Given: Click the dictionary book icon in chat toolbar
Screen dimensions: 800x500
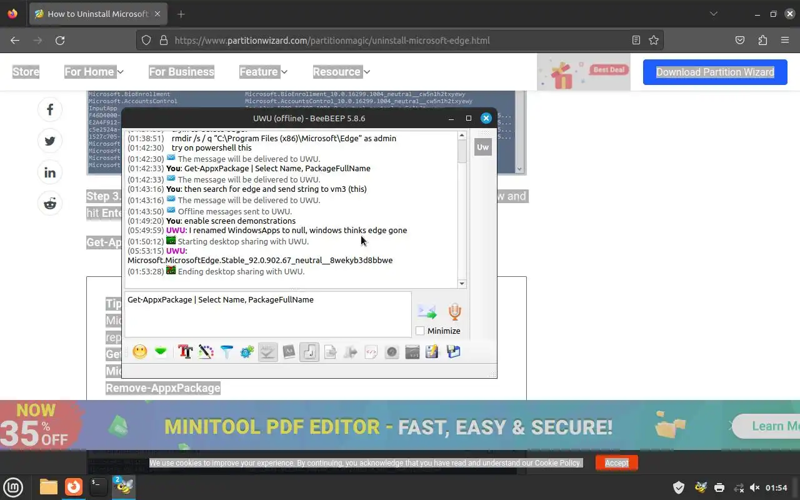Looking at the screenshot, I should click(x=289, y=352).
